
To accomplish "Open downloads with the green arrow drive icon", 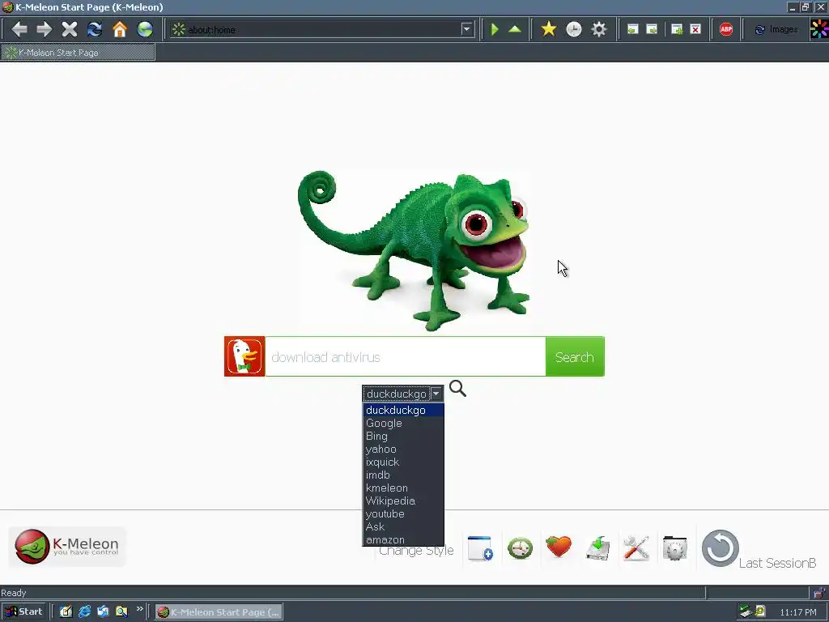I will tap(598, 548).
